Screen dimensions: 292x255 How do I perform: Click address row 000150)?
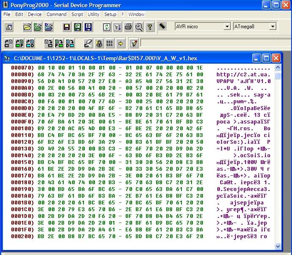point(22,162)
